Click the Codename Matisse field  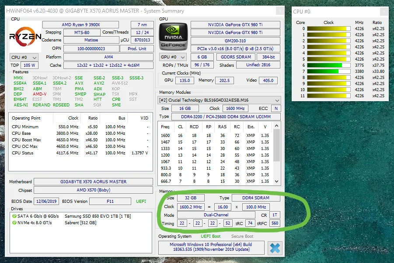tap(91, 40)
